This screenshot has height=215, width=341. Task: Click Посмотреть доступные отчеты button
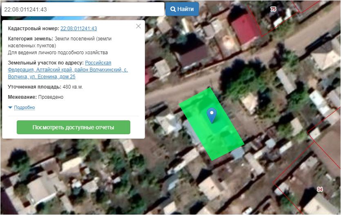coord(73,127)
